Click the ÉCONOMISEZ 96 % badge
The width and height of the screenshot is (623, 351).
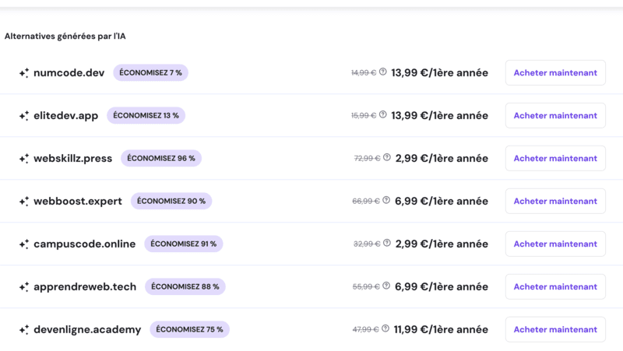tap(161, 158)
